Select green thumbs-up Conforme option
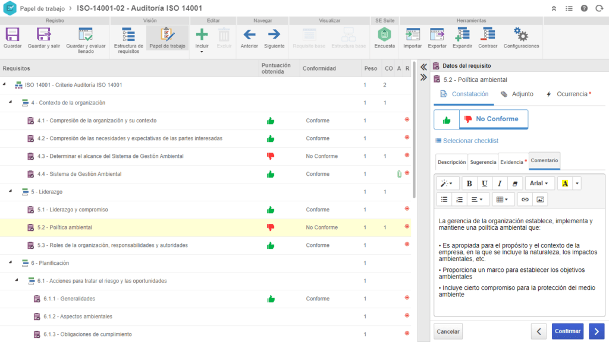This screenshot has width=609, height=342. tap(447, 119)
